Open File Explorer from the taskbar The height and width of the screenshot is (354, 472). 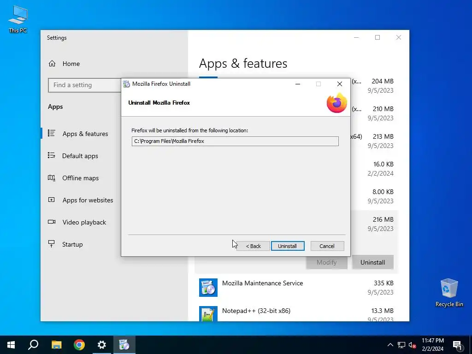56,345
